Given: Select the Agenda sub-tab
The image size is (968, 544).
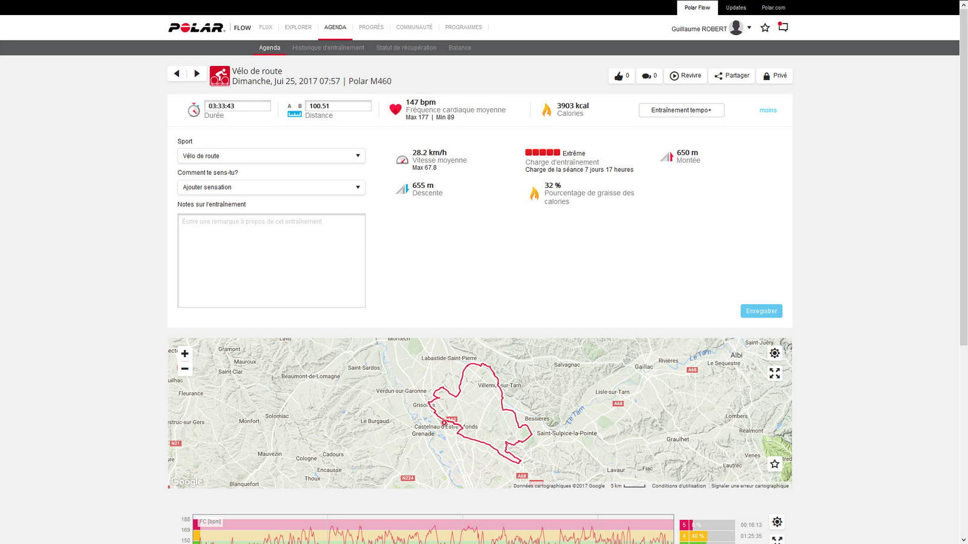Looking at the screenshot, I should coord(269,48).
